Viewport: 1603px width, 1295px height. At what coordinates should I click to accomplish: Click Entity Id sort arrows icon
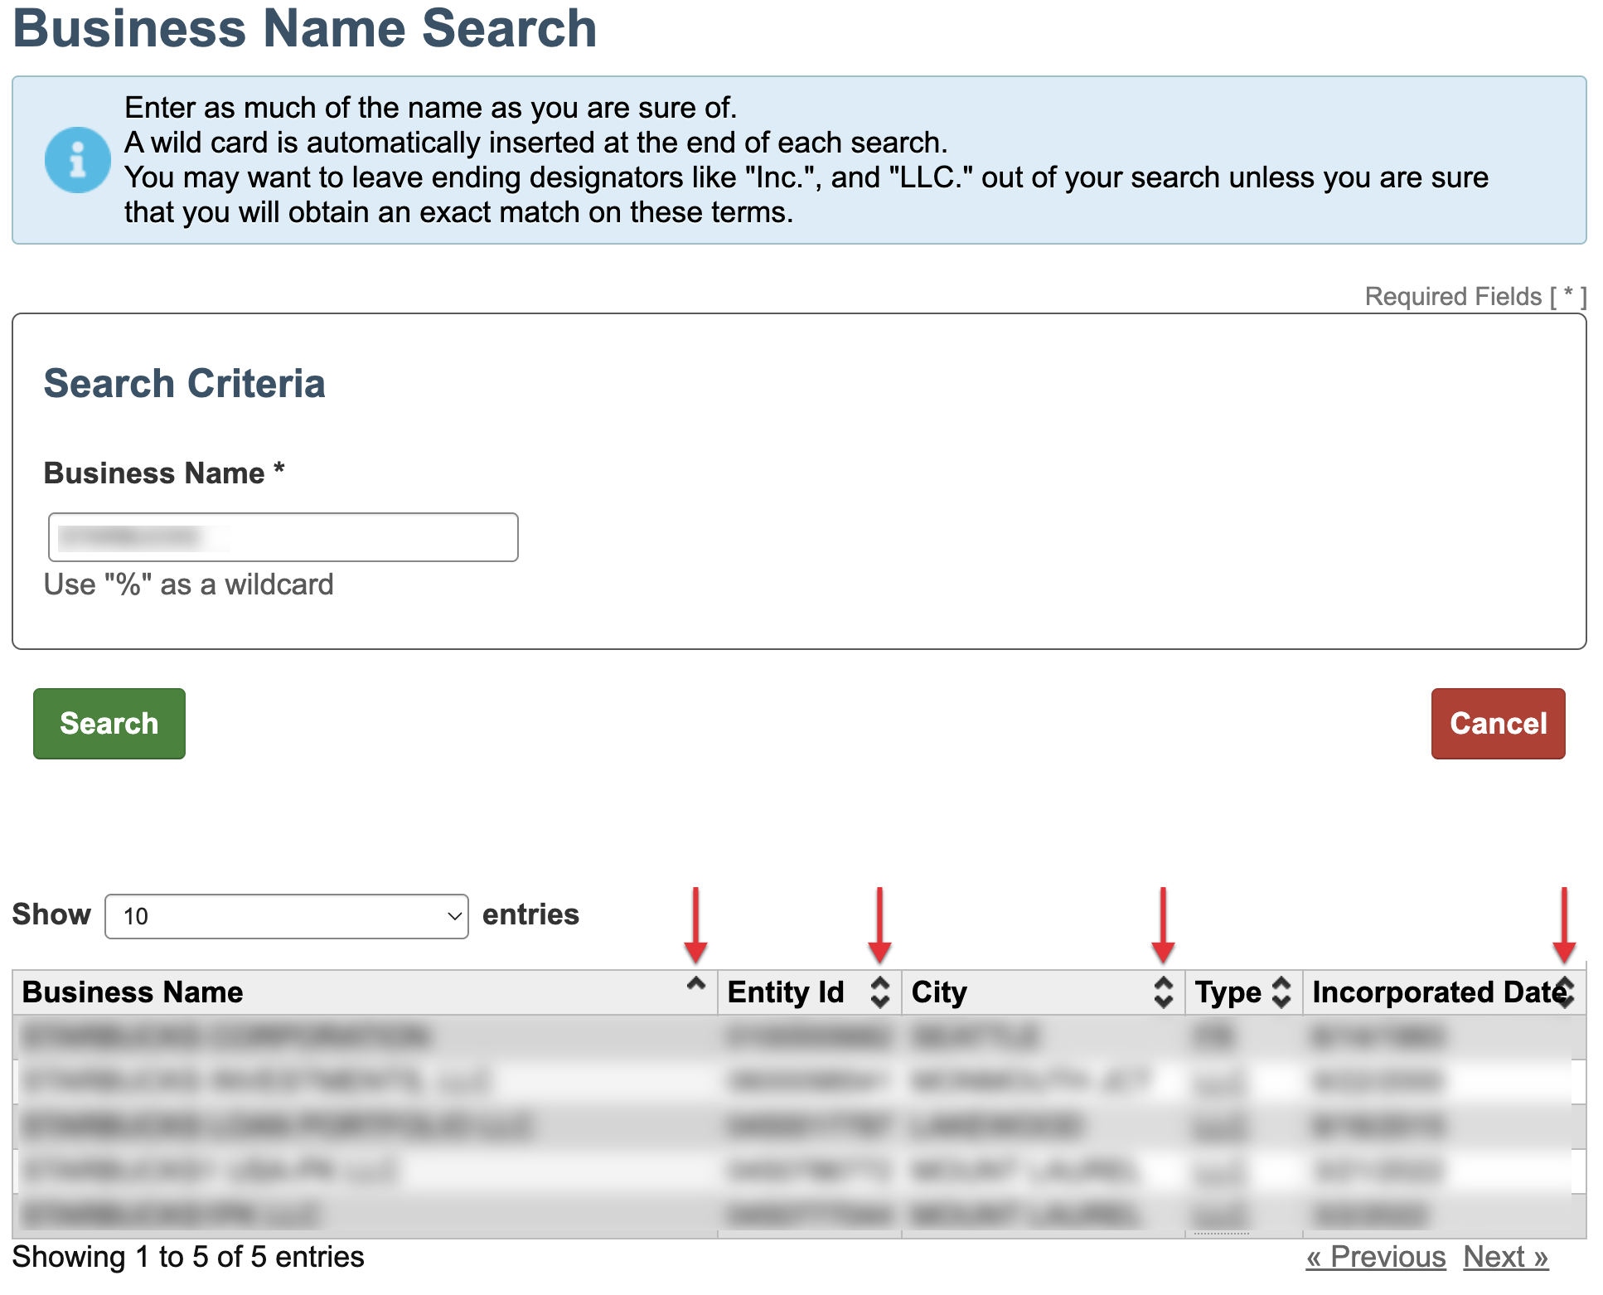(880, 992)
